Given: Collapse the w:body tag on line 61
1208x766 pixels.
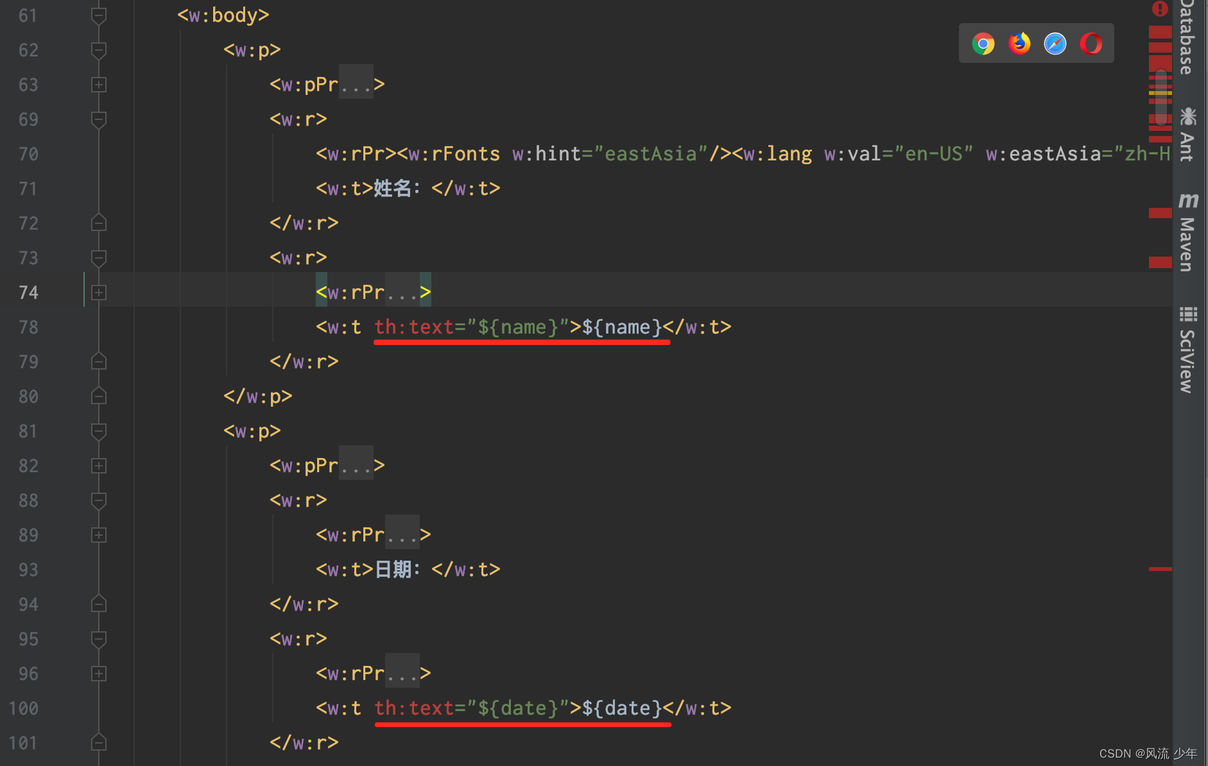Looking at the screenshot, I should tap(99, 15).
